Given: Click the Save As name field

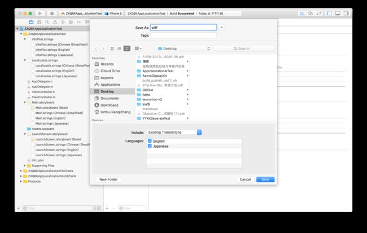Looking at the screenshot, I should coord(183,28).
